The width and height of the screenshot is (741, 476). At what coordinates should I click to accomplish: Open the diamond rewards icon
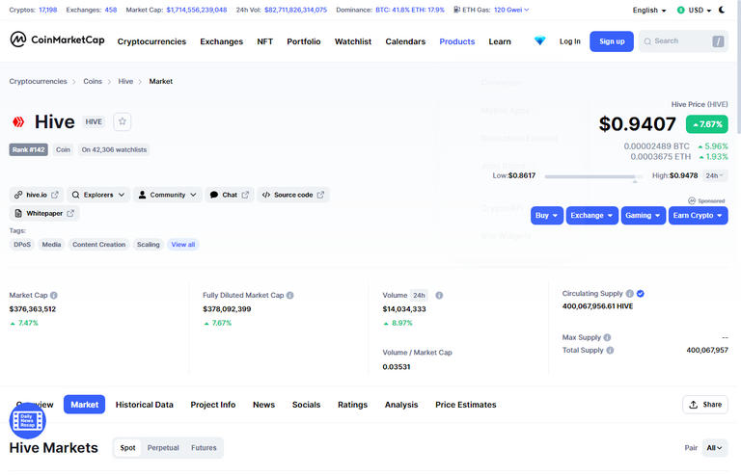tap(539, 41)
